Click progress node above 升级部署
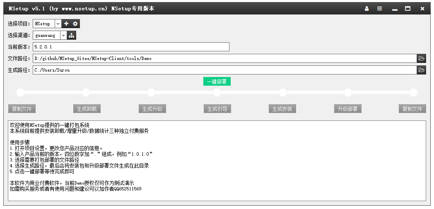Viewport: 434px width, 209px height. 348,93
